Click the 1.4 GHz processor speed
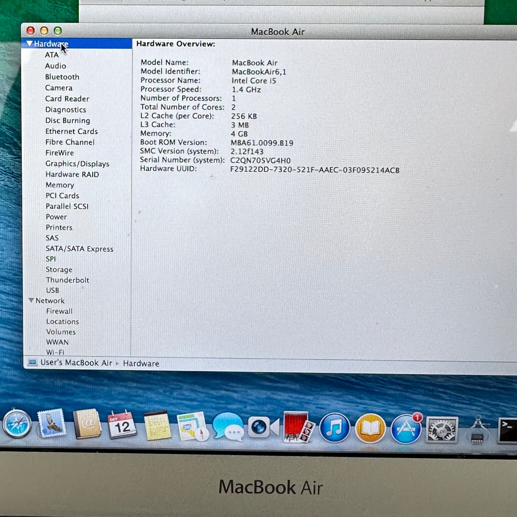Image resolution: width=517 pixels, height=517 pixels. coord(246,89)
